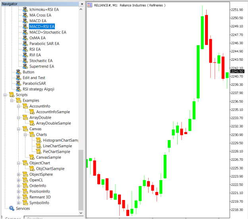Click the HistogramChartSample script icon
This screenshot has height=219, width=248.
point(39,140)
